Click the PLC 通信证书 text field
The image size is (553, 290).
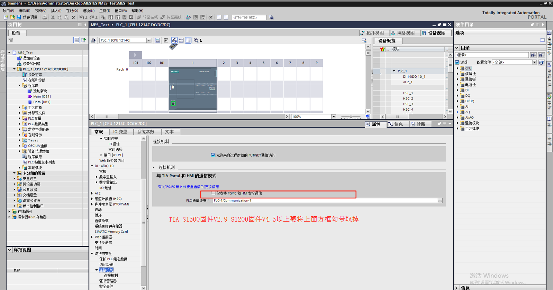coord(325,200)
